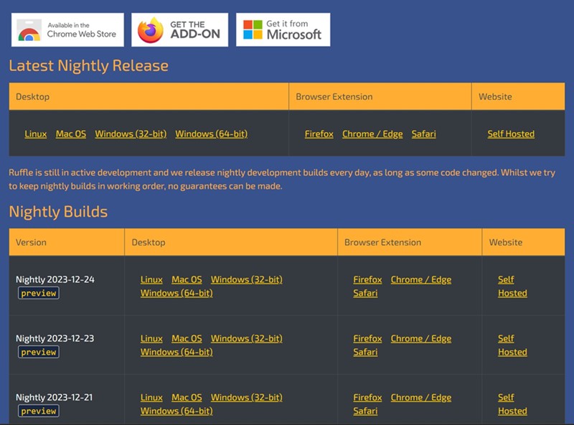Download Windows (32-bit) for Nightly 2023-12-23

click(246, 339)
